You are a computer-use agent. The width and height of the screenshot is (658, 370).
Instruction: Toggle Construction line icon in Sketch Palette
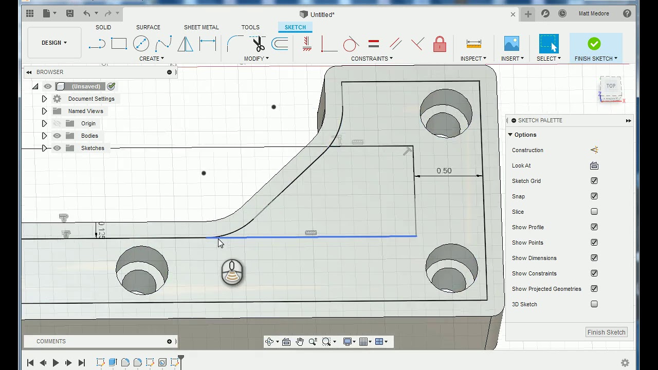(x=594, y=150)
